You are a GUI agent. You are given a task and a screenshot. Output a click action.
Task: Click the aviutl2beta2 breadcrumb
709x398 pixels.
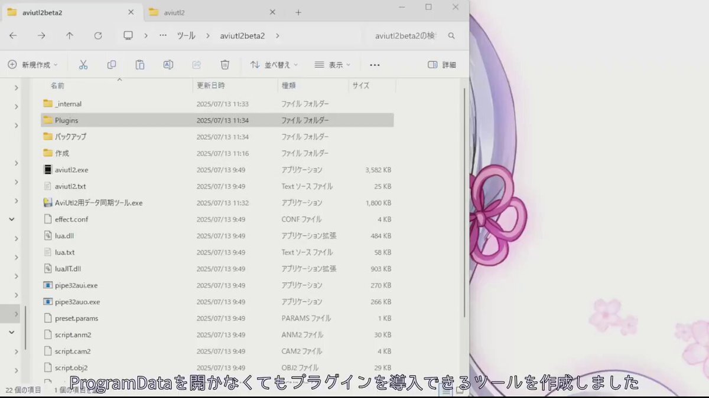point(242,36)
